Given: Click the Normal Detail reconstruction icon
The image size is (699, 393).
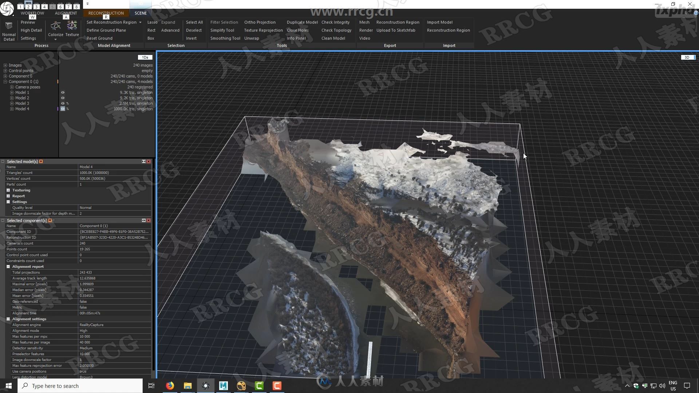Looking at the screenshot, I should point(9,26).
